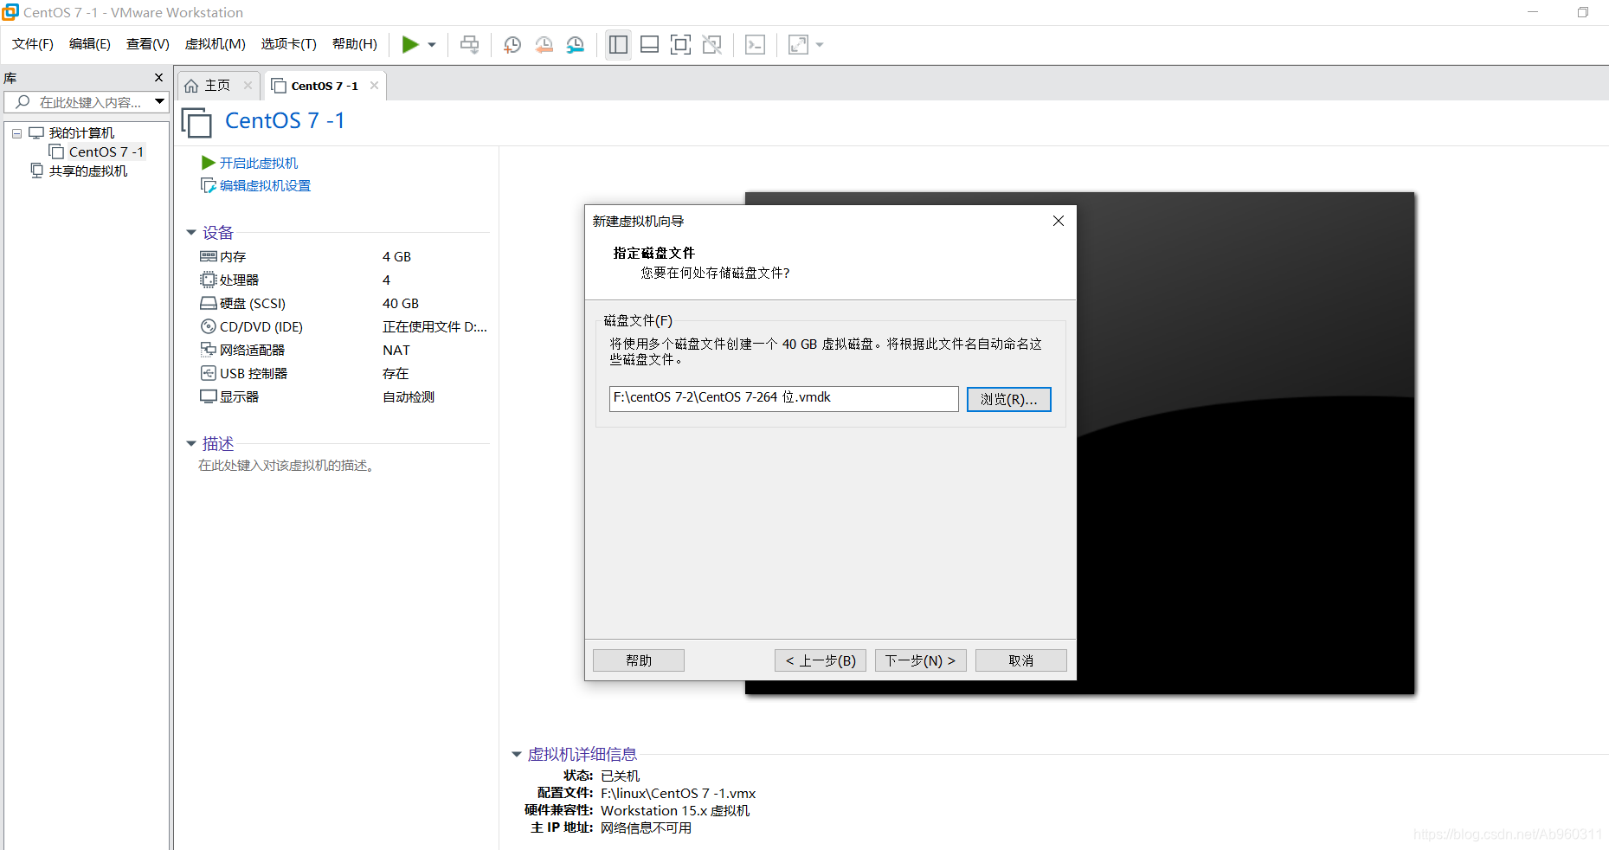Screen dimensions: 1609x850
Task: Close the 主页 tab
Action: (248, 85)
